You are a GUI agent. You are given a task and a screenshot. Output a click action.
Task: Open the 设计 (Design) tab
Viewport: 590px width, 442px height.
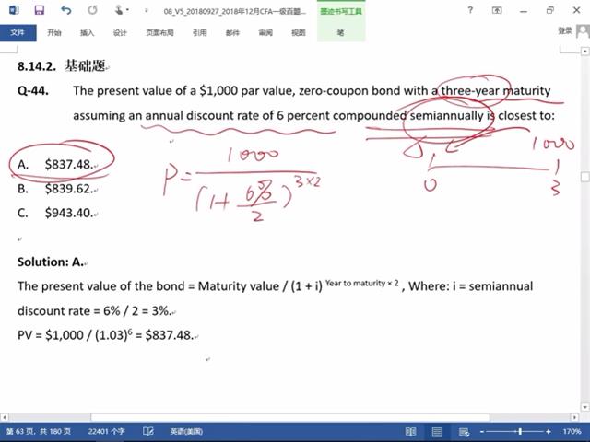(x=120, y=33)
